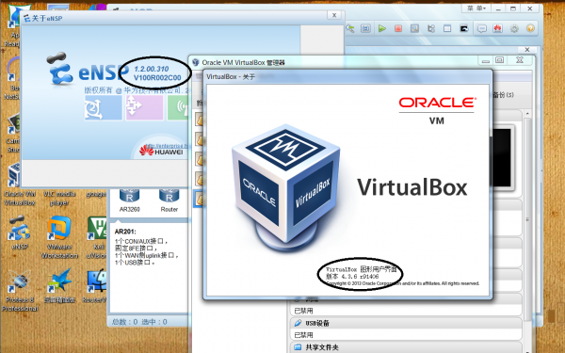The width and height of the screenshot is (565, 353).
Task: Open help question mark icon in eNSP
Action: 530,28
